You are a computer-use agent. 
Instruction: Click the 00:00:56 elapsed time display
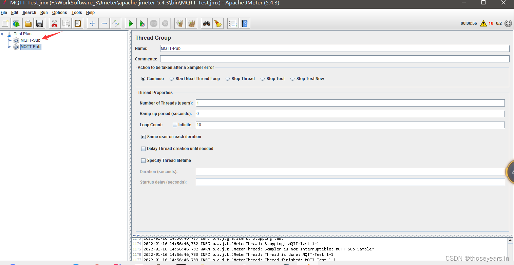469,23
